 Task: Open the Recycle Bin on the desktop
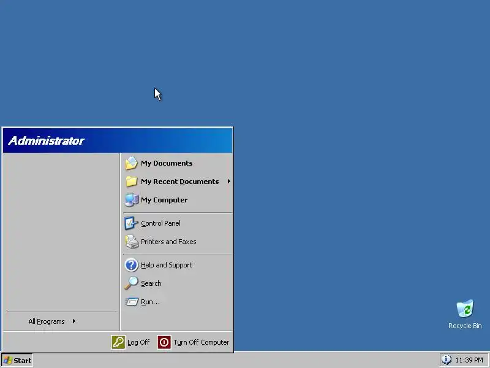[465, 309]
